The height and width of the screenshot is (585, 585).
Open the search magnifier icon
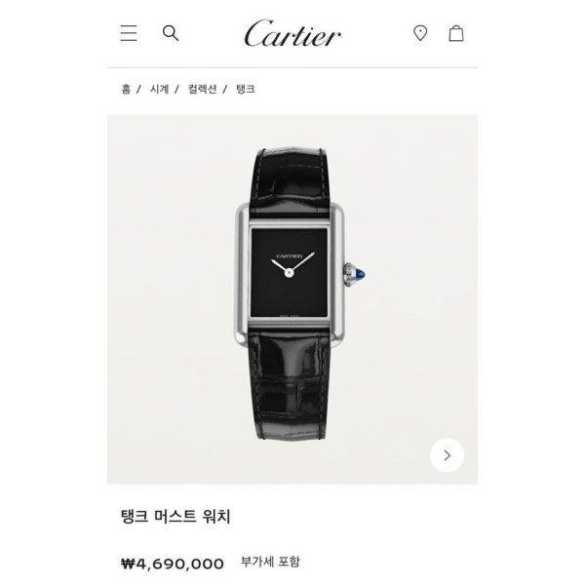(171, 33)
